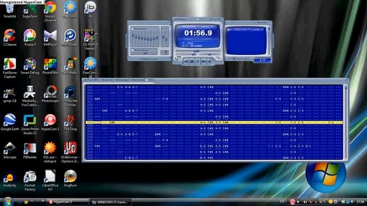Open the FBReader icon
The image size is (367, 206).
point(30,150)
